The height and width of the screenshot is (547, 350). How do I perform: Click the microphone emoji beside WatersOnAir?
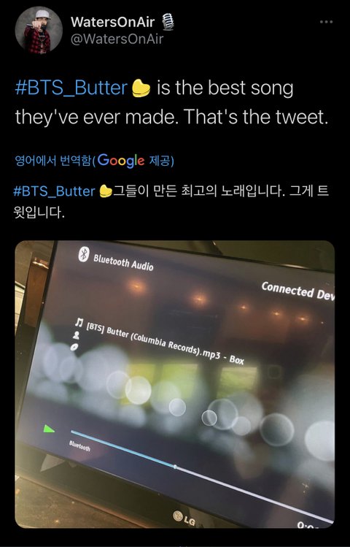click(x=168, y=22)
